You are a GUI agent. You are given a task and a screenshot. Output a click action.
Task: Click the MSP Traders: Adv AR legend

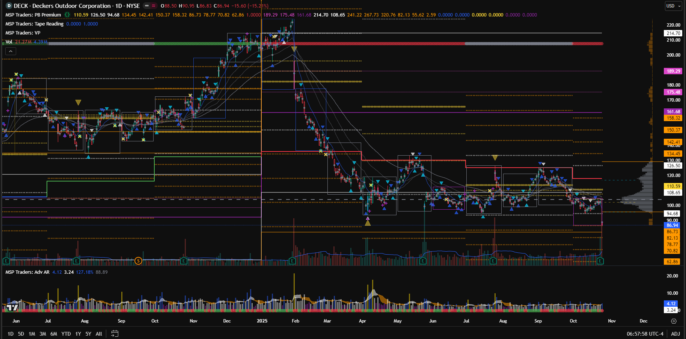(27, 272)
